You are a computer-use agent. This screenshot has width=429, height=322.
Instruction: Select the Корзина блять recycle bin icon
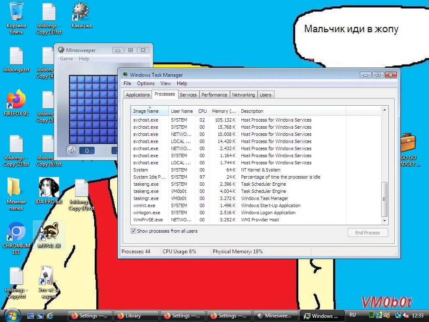(x=16, y=18)
